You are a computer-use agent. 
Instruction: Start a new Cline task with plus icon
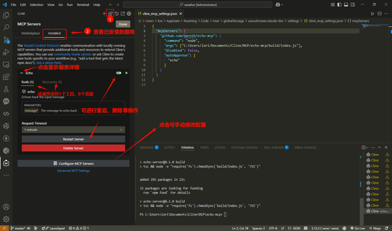[x=104, y=14]
